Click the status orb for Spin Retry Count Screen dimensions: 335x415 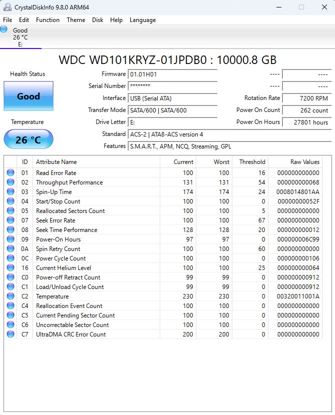(x=11, y=249)
